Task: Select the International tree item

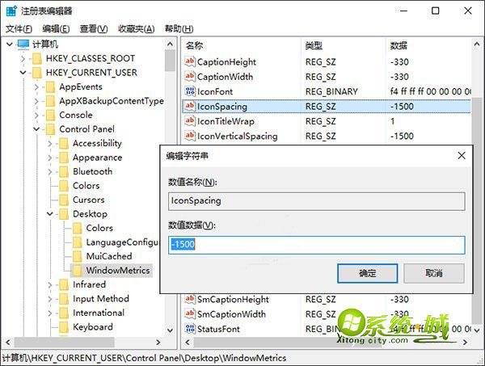Action: [99, 313]
